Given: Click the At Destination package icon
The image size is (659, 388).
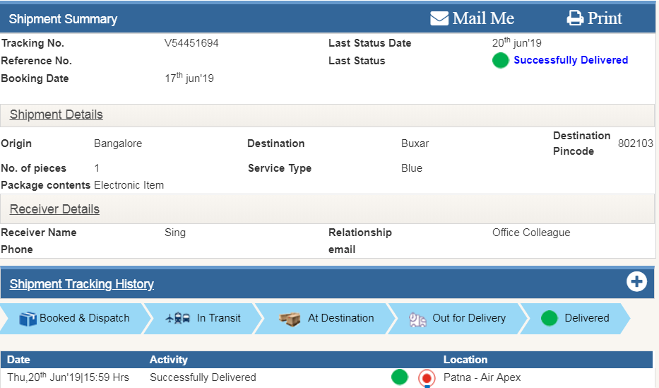Looking at the screenshot, I should pyautogui.click(x=290, y=319).
